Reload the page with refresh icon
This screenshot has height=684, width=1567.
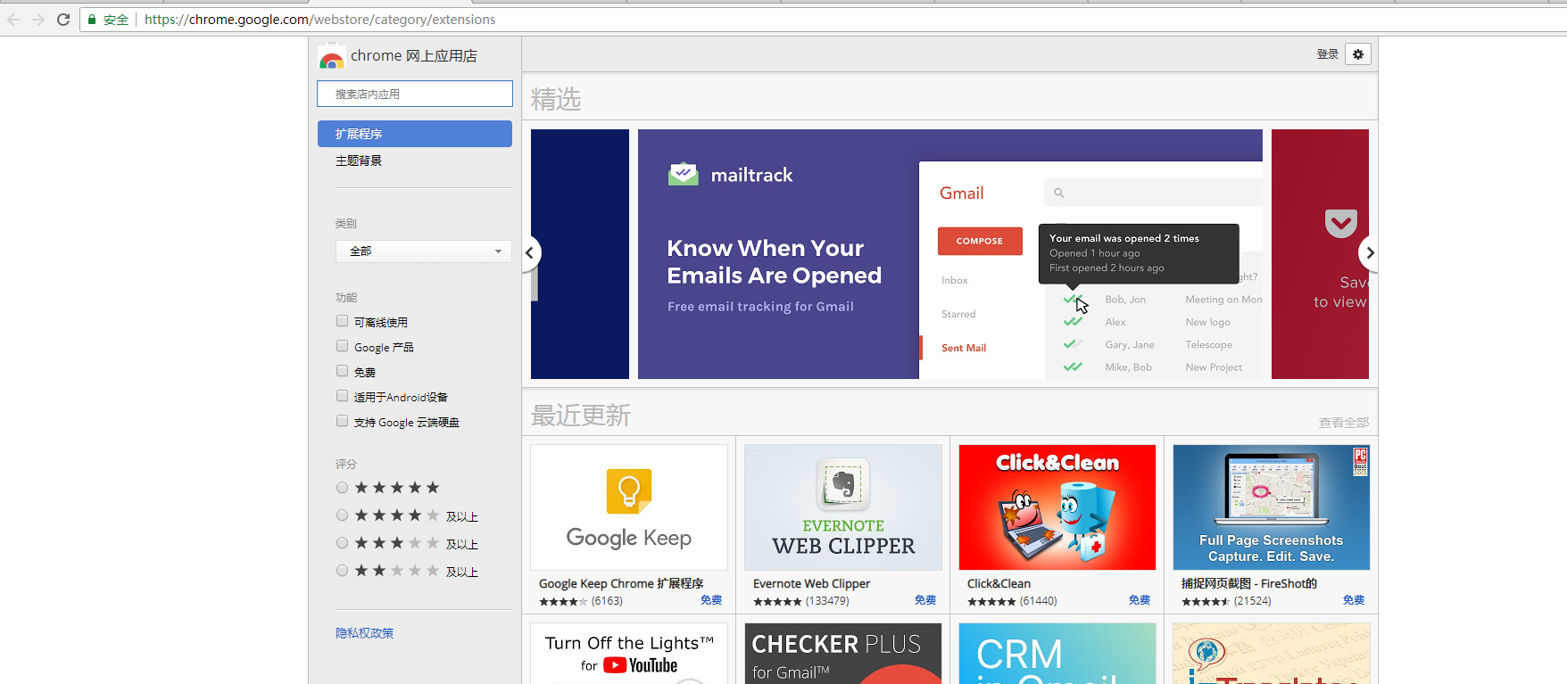point(63,19)
